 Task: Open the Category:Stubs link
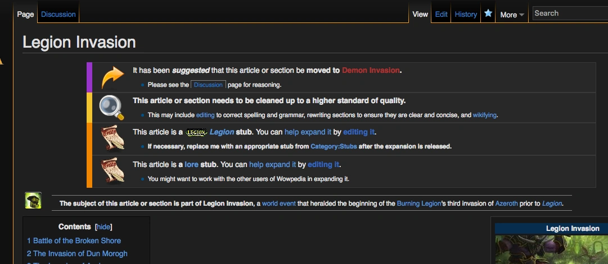pyautogui.click(x=334, y=146)
